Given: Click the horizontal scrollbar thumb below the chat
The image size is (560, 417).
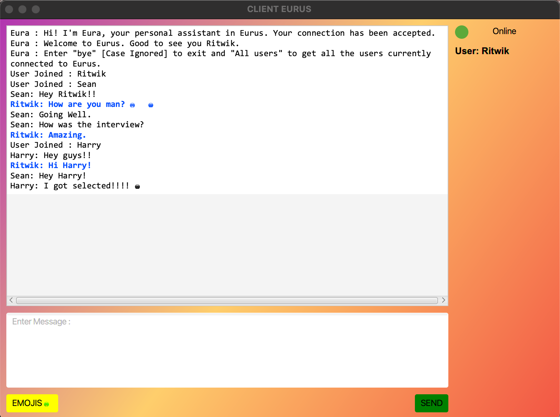Looking at the screenshot, I should (227, 300).
